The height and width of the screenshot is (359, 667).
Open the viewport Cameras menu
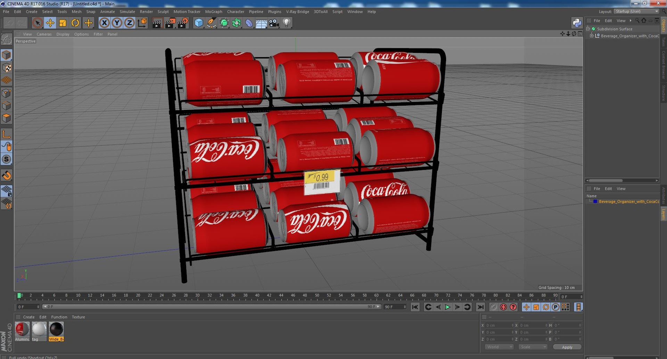(x=44, y=34)
